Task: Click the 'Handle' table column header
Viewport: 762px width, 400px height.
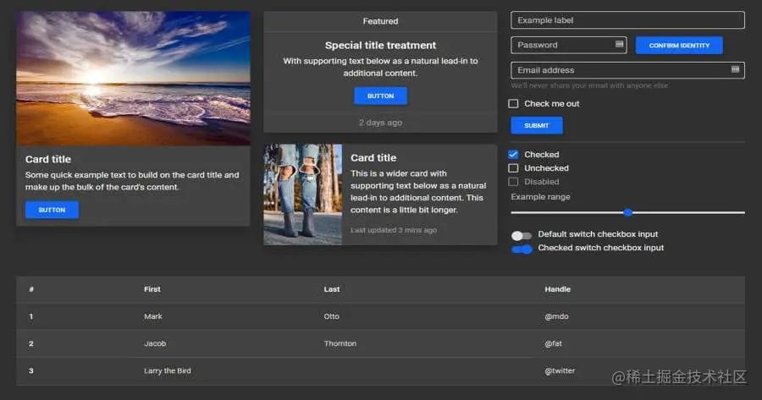Action: (557, 289)
